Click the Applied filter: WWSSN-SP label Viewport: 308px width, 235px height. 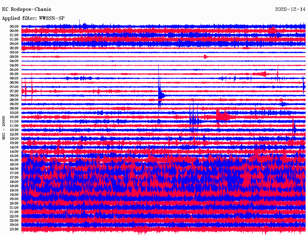(33, 18)
